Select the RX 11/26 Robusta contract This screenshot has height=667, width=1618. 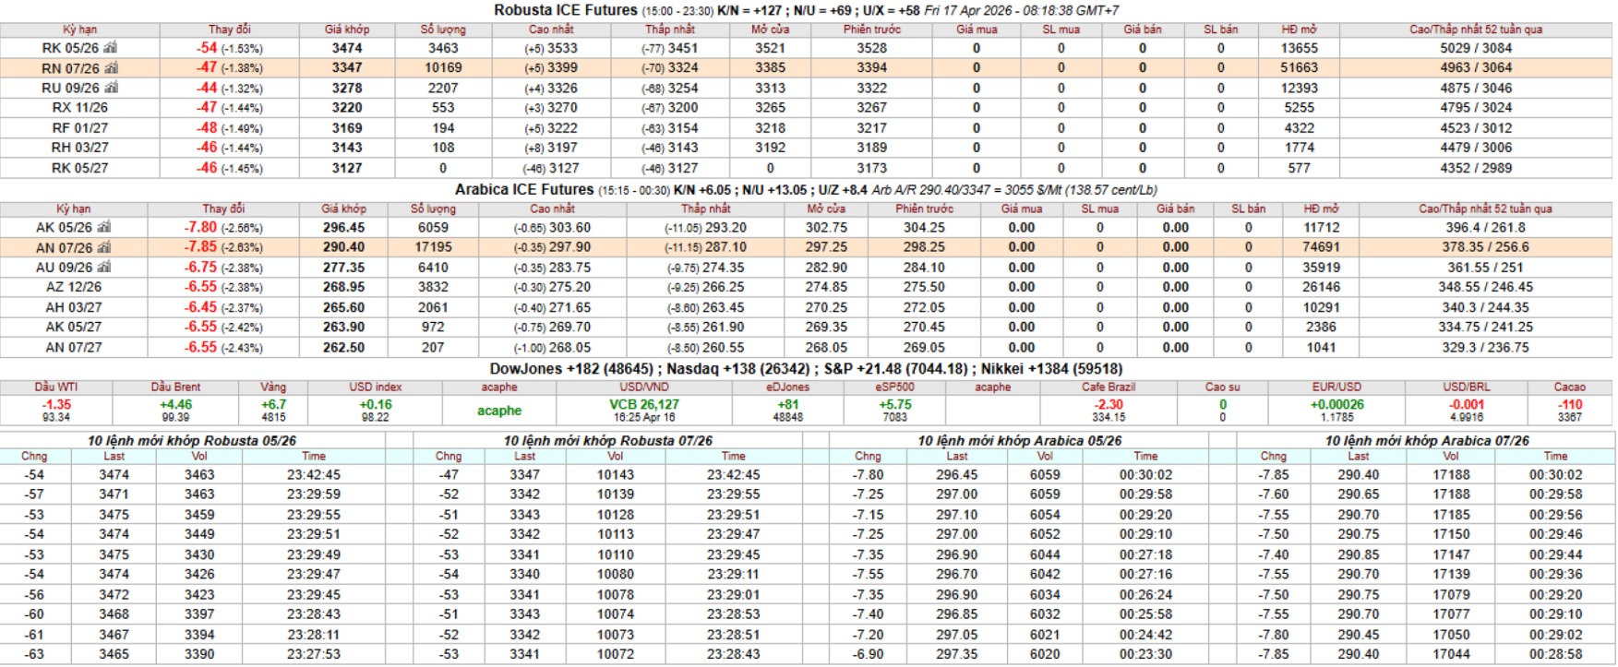click(79, 108)
